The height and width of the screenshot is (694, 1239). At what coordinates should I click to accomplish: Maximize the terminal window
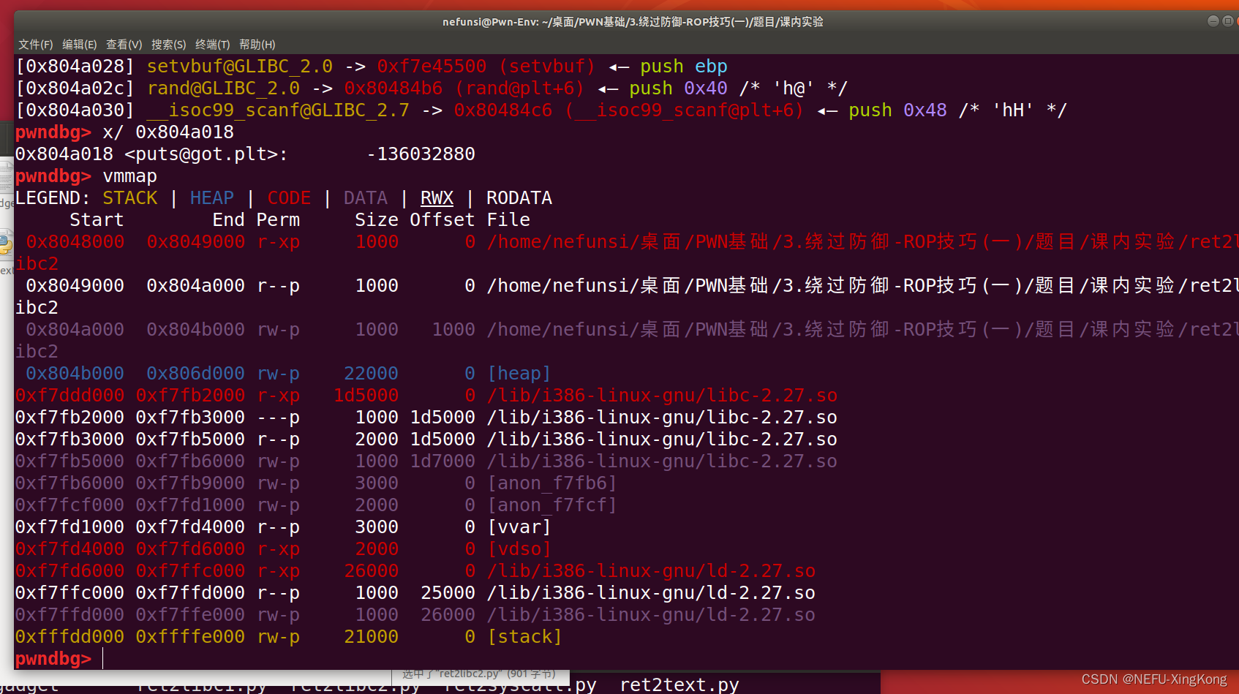tap(1228, 21)
